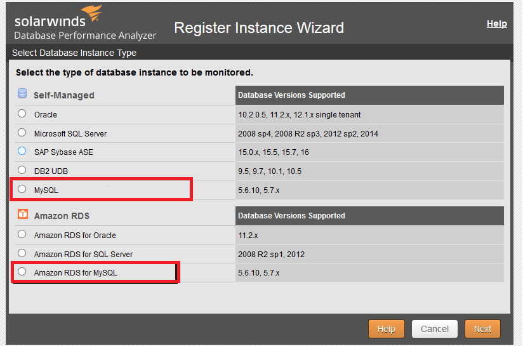Screen dimensions: 523x346
Task: Click the Self-Managed database stack icon
Action: pyautogui.click(x=22, y=93)
